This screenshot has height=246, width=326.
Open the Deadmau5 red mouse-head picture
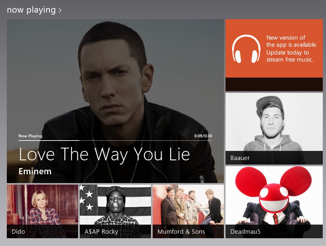point(274,195)
